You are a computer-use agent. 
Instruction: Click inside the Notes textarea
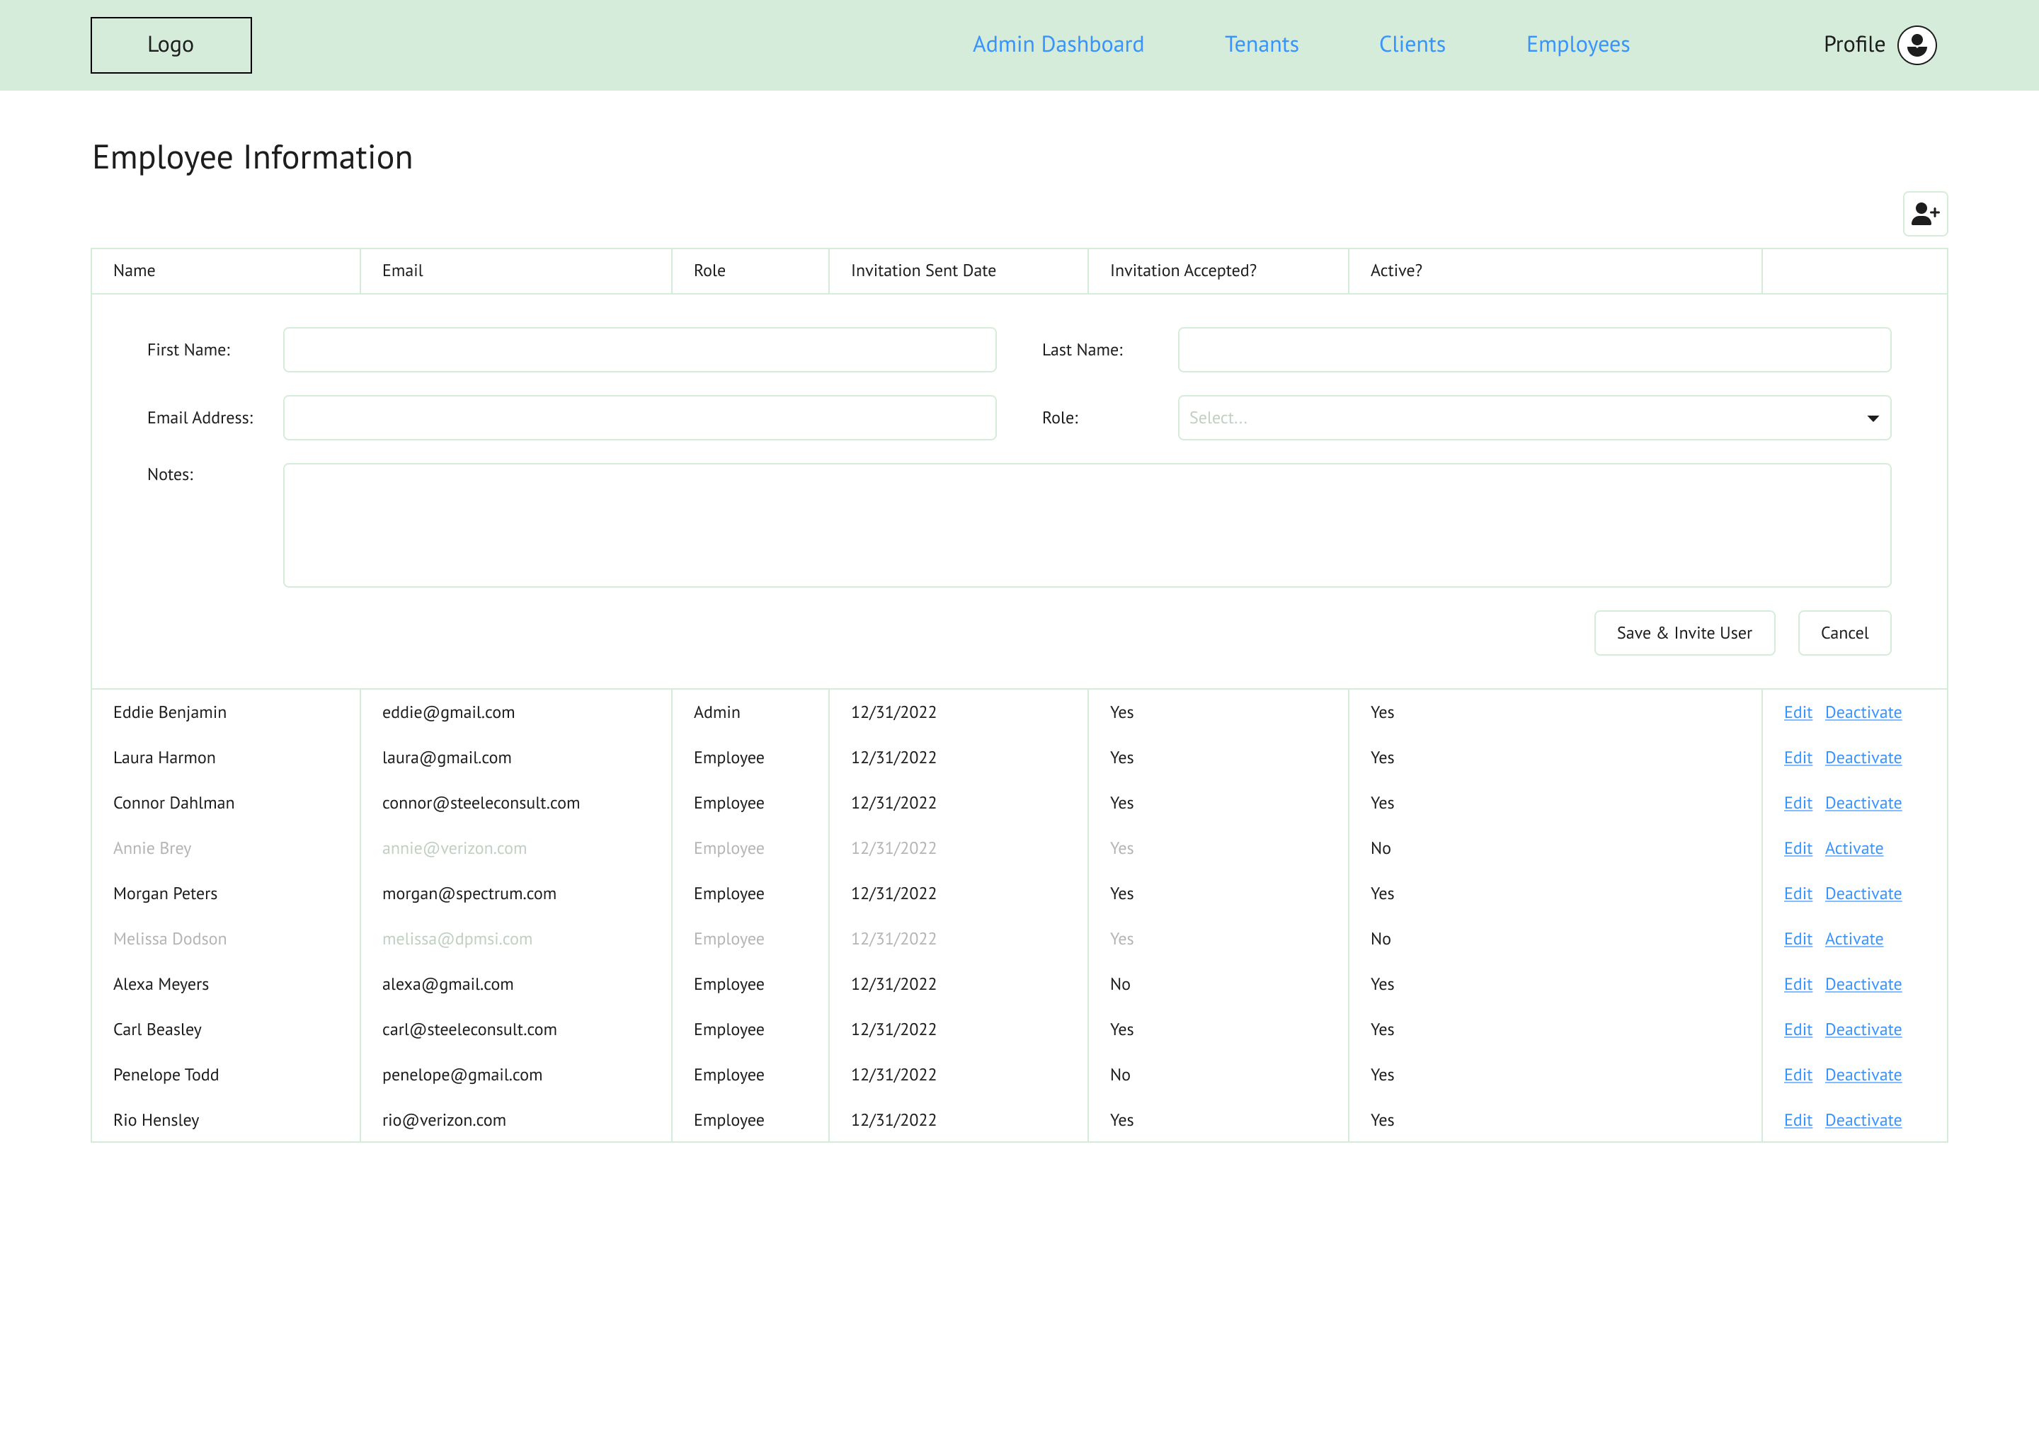point(1087,525)
